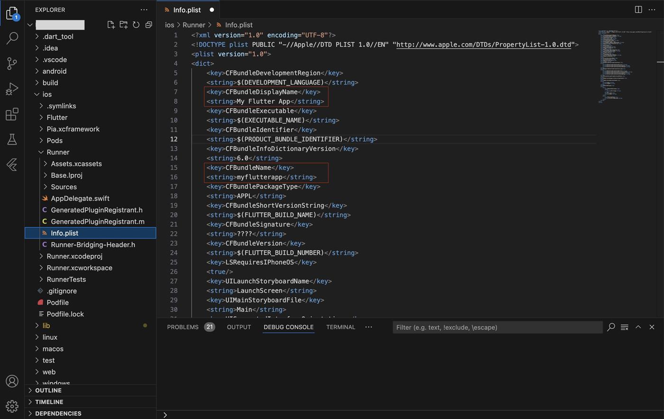Maximize the bottom panel size
664x419 pixels.
[638, 327]
